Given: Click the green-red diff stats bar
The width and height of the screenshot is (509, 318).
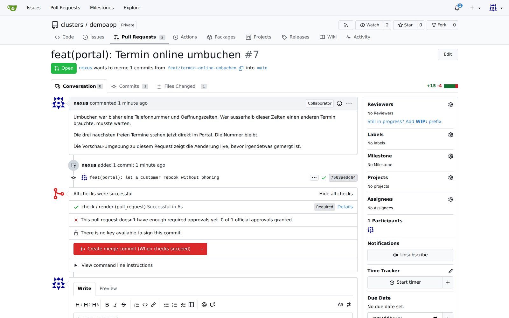Looking at the screenshot, I should (x=451, y=86).
